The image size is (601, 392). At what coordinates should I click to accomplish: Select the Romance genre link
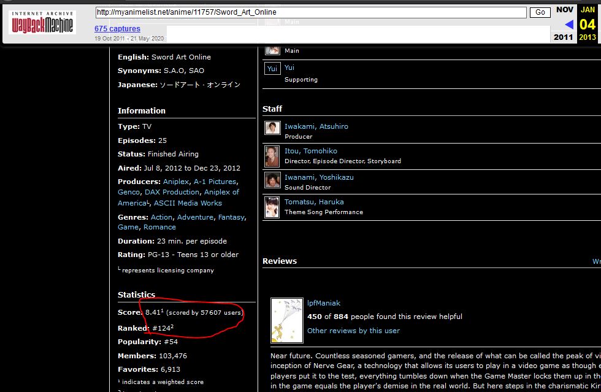click(159, 227)
